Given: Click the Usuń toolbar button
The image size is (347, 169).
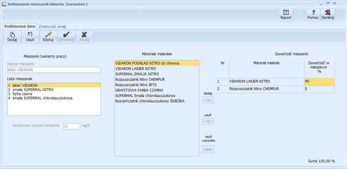Looking at the screenshot, I should tap(30, 37).
